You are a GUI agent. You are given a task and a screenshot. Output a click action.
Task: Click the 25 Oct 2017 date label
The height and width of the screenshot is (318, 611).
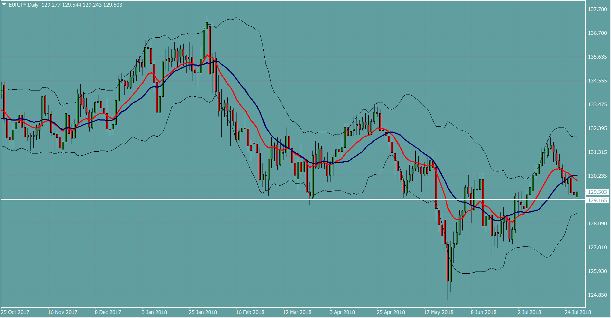15,312
